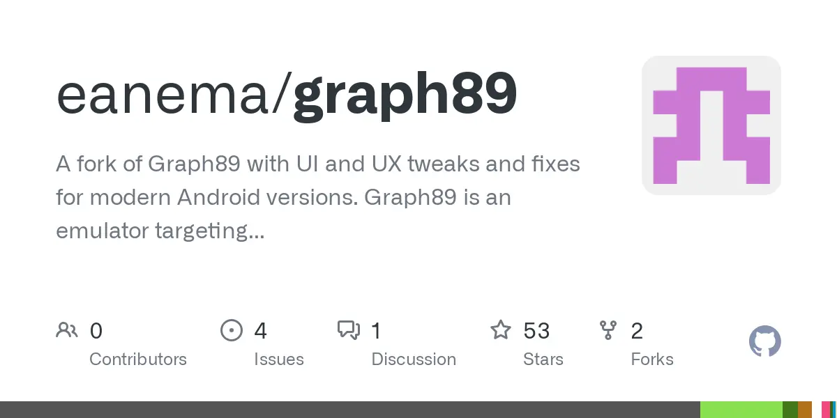837x418 pixels.
Task: Click the Forks branch icon
Action: point(608,330)
